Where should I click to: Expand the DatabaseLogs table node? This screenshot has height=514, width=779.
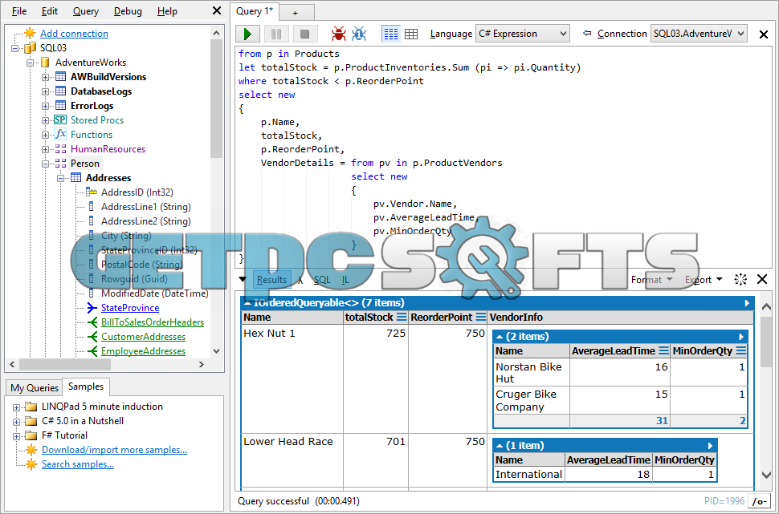[x=45, y=91]
